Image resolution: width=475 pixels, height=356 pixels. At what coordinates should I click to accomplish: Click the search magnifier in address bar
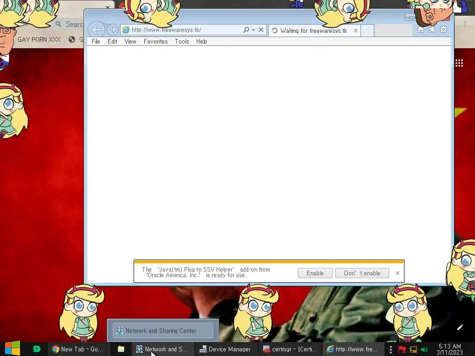pos(246,30)
